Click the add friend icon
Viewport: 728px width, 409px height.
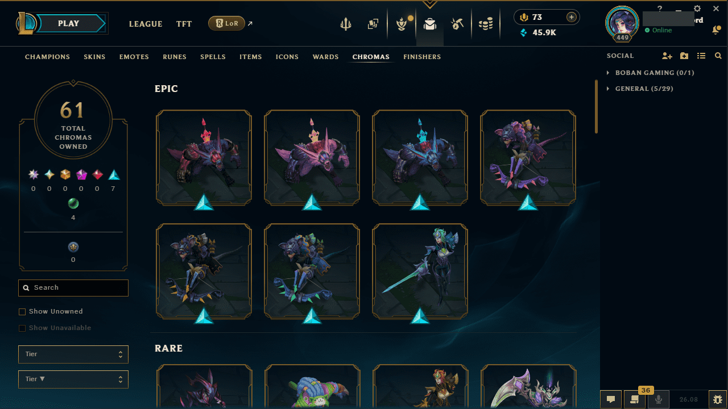click(x=667, y=56)
